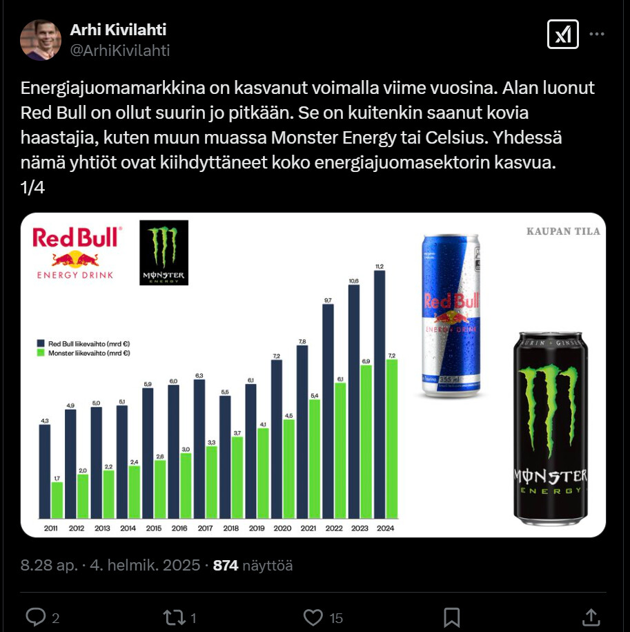630x632 pixels.
Task: Click the reply speech bubble icon
Action: [35, 617]
